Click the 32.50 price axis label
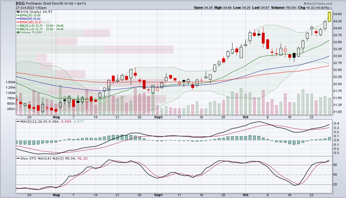The width and height of the screenshot is (346, 198). click(337, 70)
